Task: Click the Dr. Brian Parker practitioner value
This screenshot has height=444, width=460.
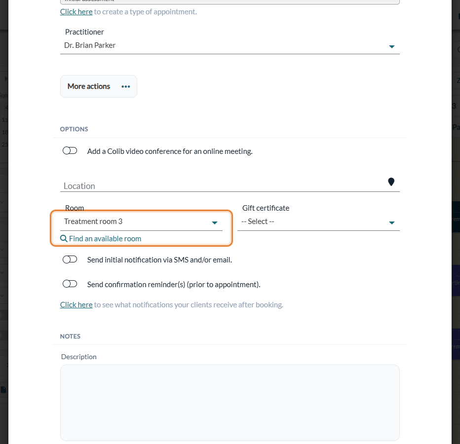Action: [x=90, y=45]
